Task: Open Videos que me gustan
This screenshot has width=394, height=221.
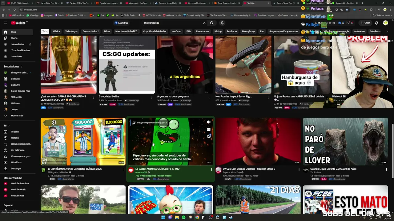Action: tap(18, 156)
